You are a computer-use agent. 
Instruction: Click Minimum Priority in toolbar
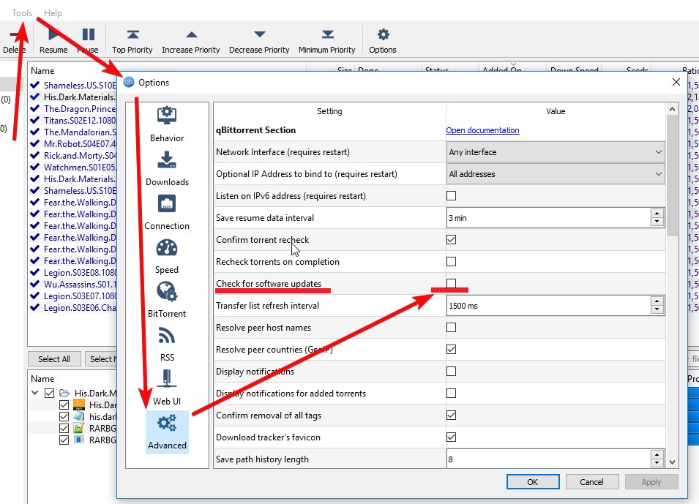point(326,40)
